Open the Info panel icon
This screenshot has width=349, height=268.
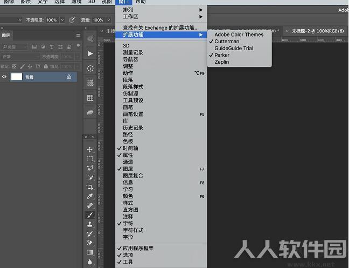click(90, 68)
